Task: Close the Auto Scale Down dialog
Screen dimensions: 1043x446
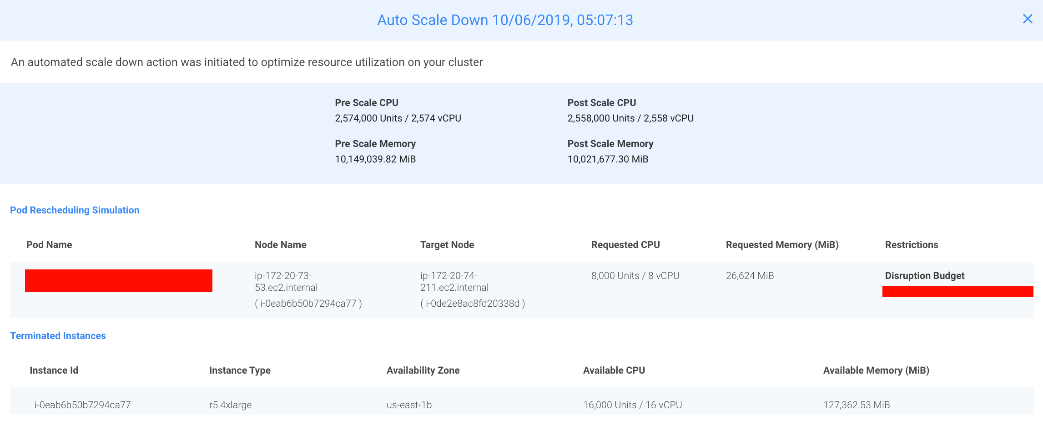Action: 1027,19
